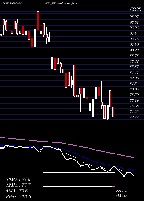Click the pink 50MA curve
Viewport: 144px width, 201px height.
[x=67, y=144]
